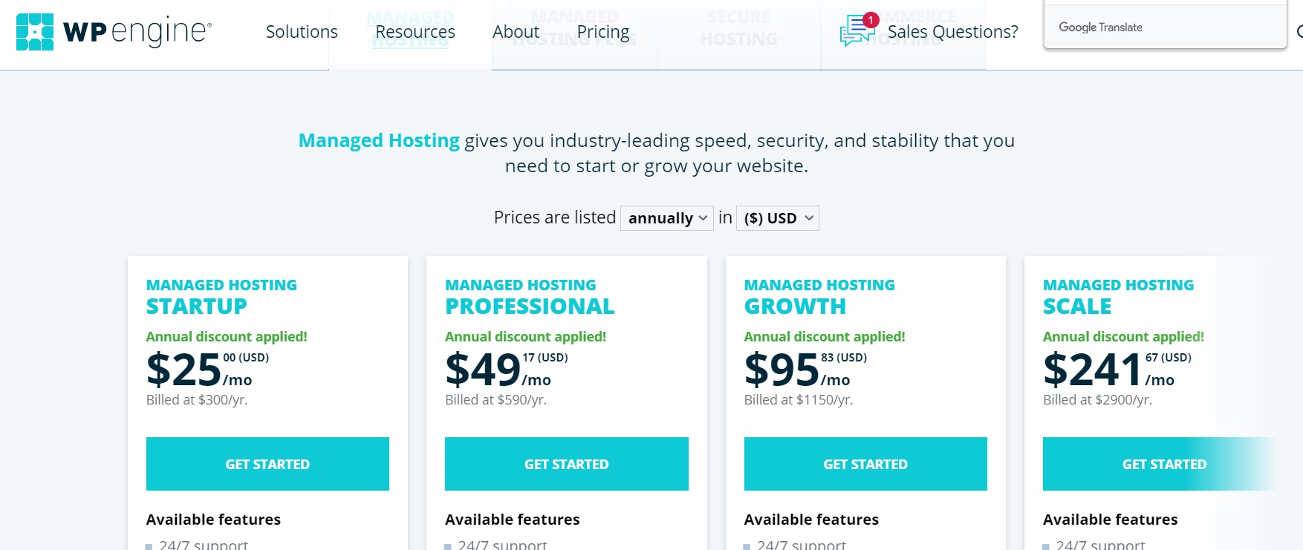The height and width of the screenshot is (550, 1303).
Task: Open the ($) USD currency dropdown
Action: click(778, 218)
